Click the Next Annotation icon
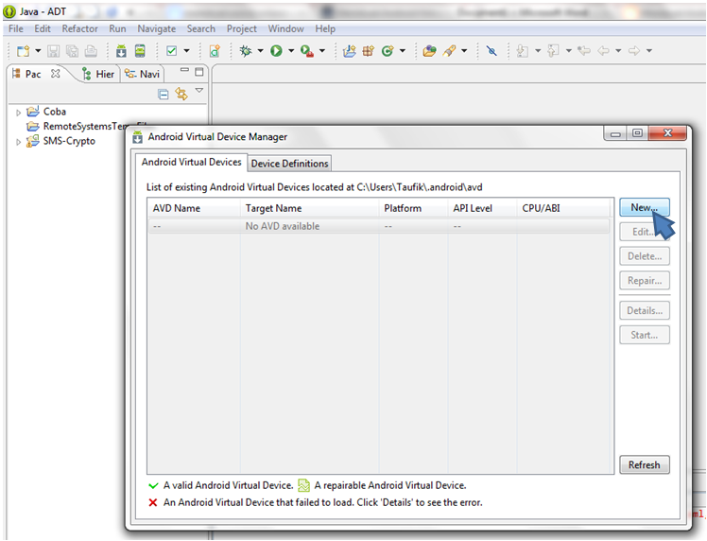 [523, 51]
